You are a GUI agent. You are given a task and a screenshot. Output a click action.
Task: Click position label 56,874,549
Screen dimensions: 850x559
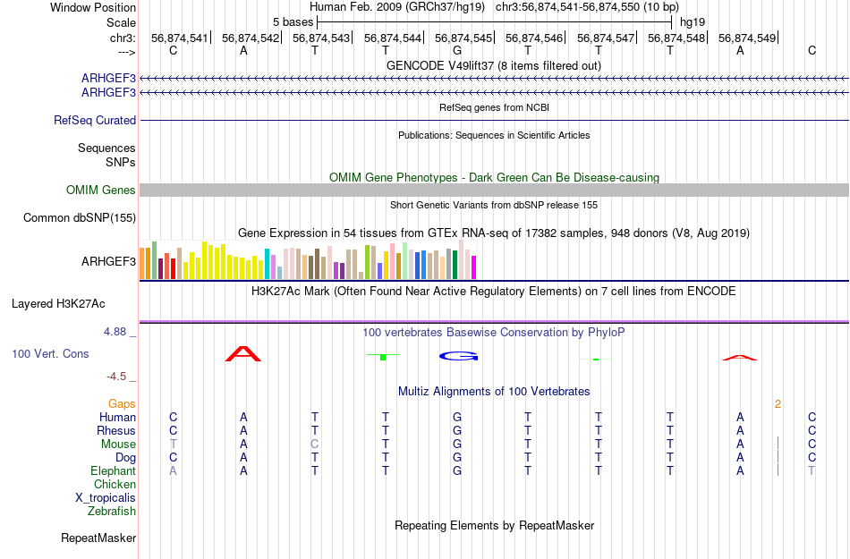pyautogui.click(x=747, y=38)
